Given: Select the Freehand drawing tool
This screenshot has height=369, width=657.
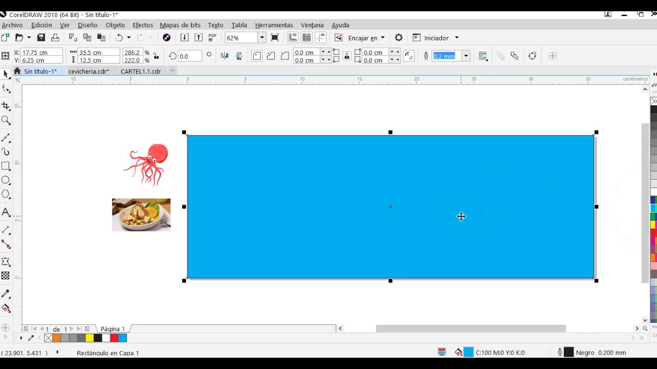Looking at the screenshot, I should point(6,138).
